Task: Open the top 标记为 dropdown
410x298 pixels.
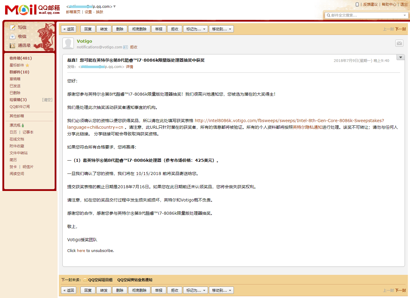Action: (195, 29)
